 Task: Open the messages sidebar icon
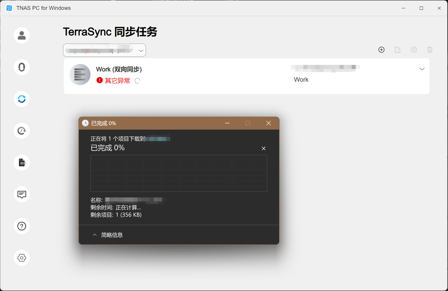point(22,194)
